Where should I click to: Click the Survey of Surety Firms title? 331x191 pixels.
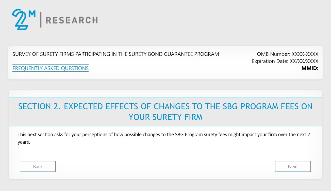(115, 54)
